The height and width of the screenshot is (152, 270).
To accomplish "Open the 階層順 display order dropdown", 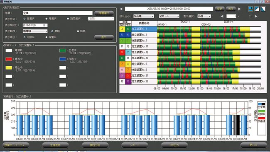I will tap(35, 31).
